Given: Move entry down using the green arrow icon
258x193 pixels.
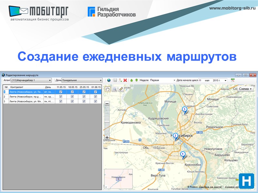Looking at the screenshot, I should coord(137,80).
